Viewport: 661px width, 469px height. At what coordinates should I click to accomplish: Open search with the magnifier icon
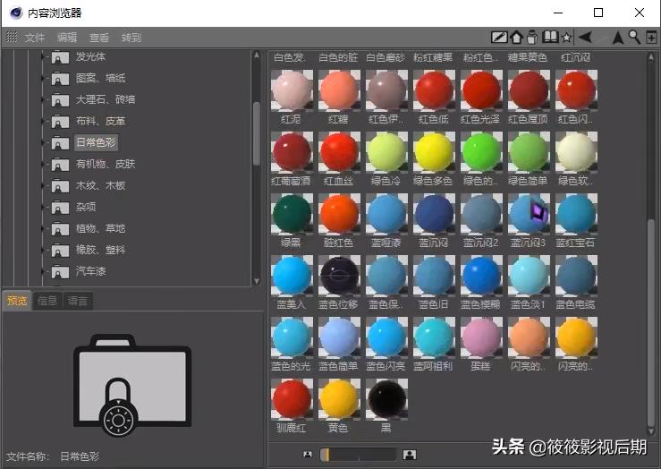634,37
